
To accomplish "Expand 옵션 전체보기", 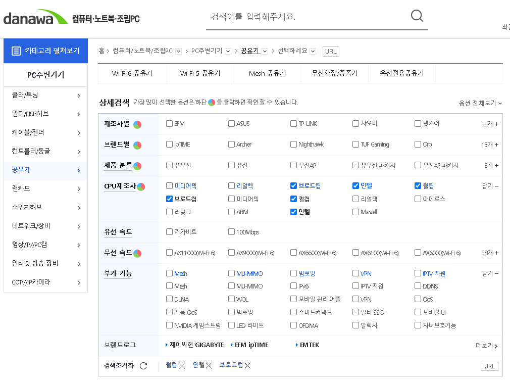I will click(480, 103).
